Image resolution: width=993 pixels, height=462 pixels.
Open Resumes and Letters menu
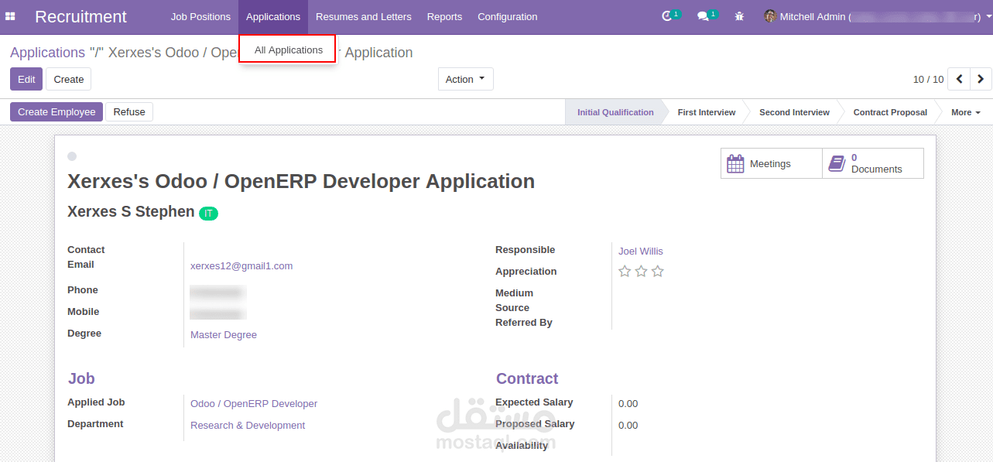[x=364, y=16]
